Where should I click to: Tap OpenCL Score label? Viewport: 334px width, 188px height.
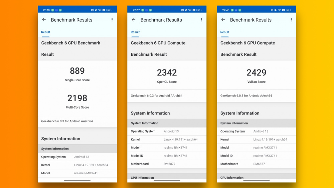pos(167,82)
